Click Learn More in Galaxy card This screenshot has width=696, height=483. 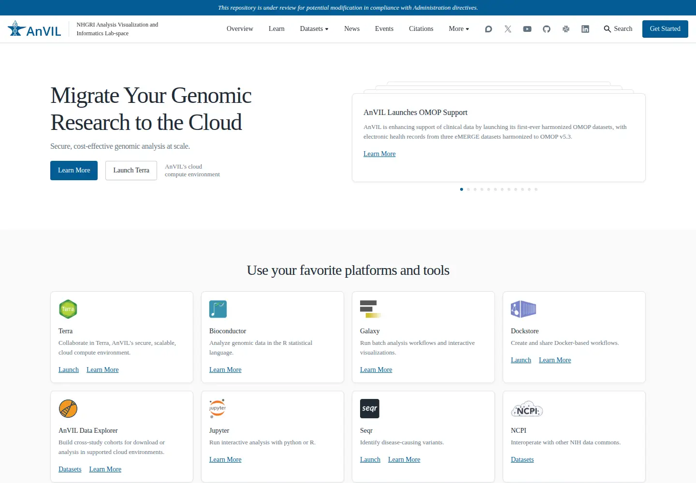376,369
